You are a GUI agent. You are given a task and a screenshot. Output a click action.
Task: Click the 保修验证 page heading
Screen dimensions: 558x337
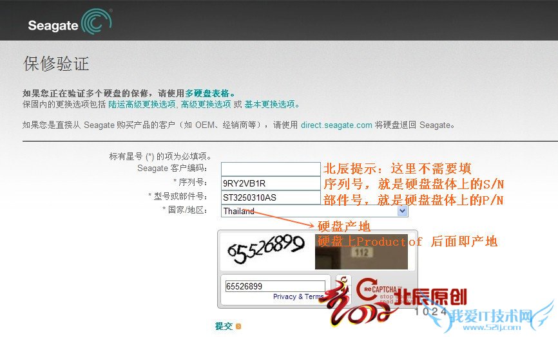pyautogui.click(x=56, y=64)
